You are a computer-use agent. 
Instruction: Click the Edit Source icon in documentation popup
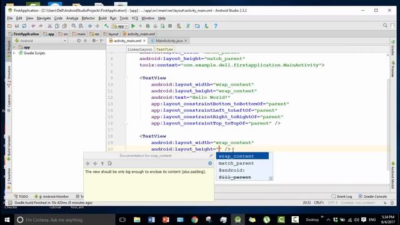(110, 163)
